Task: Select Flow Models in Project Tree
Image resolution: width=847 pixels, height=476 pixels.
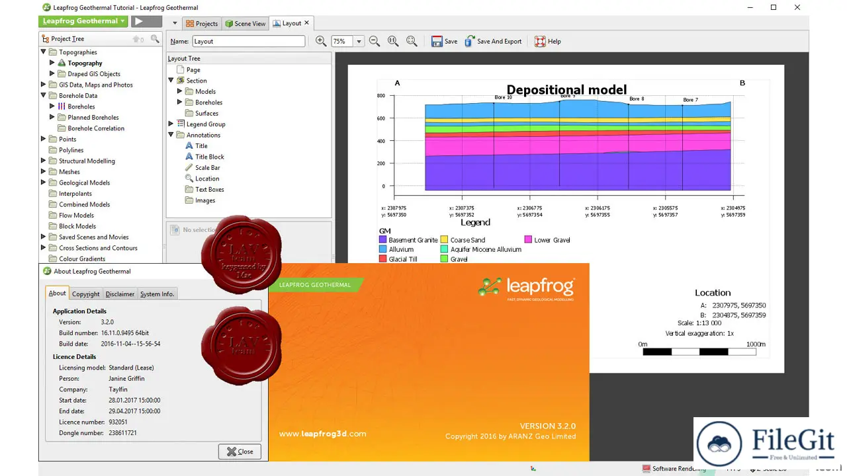Action: coord(77,216)
